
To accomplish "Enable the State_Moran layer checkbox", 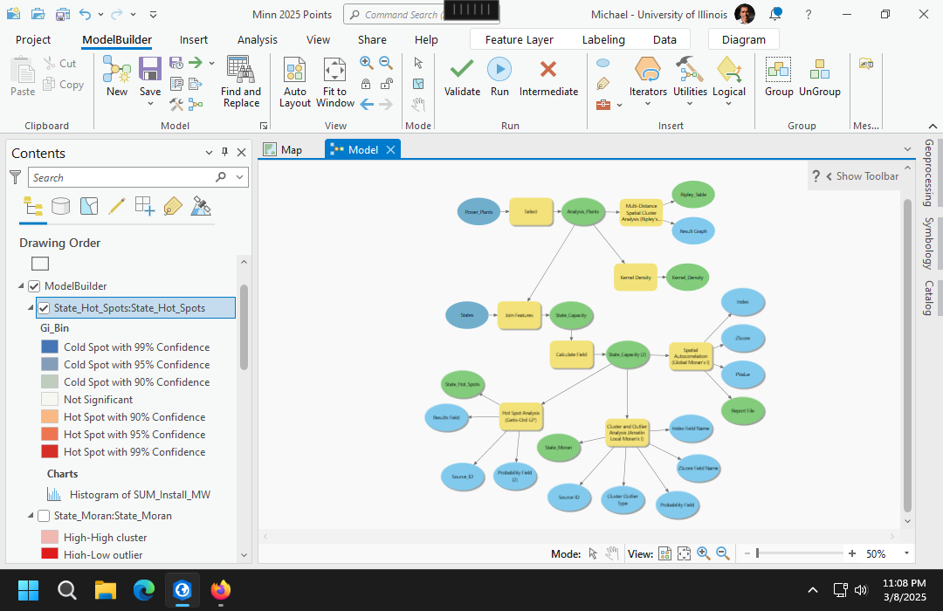I will [44, 516].
